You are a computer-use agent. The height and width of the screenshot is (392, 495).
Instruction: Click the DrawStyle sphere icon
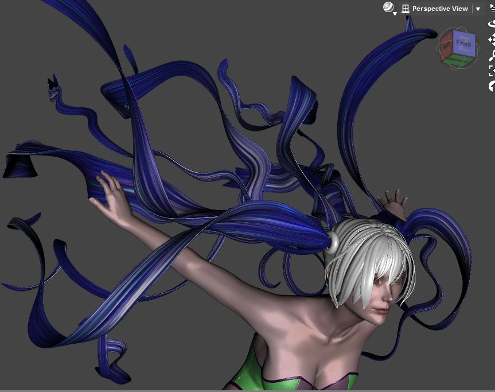click(388, 7)
